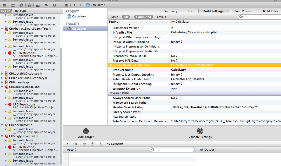Collapse CHAbstractBinarySearchTree.h issues

click(x=2, y=29)
